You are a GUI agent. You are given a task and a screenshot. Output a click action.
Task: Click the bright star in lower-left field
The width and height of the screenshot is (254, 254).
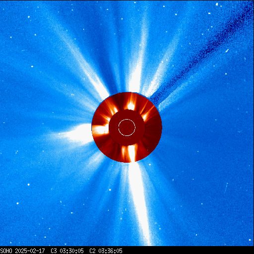pos(28,185)
